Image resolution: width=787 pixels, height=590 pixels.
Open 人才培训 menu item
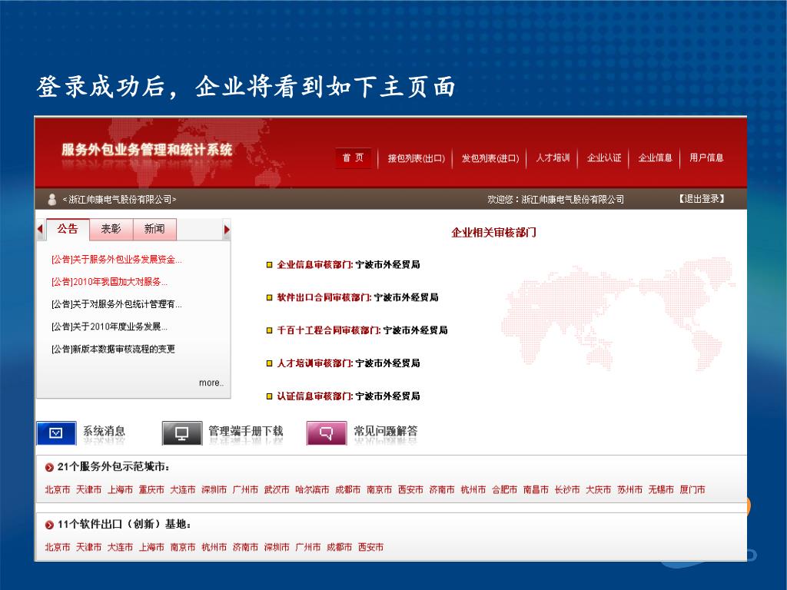click(553, 157)
